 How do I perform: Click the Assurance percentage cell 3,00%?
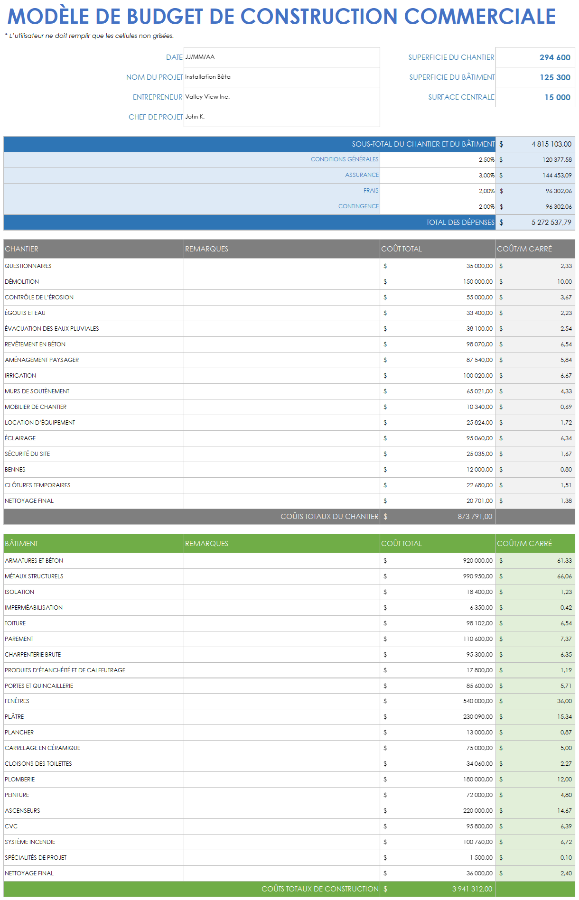(x=438, y=176)
